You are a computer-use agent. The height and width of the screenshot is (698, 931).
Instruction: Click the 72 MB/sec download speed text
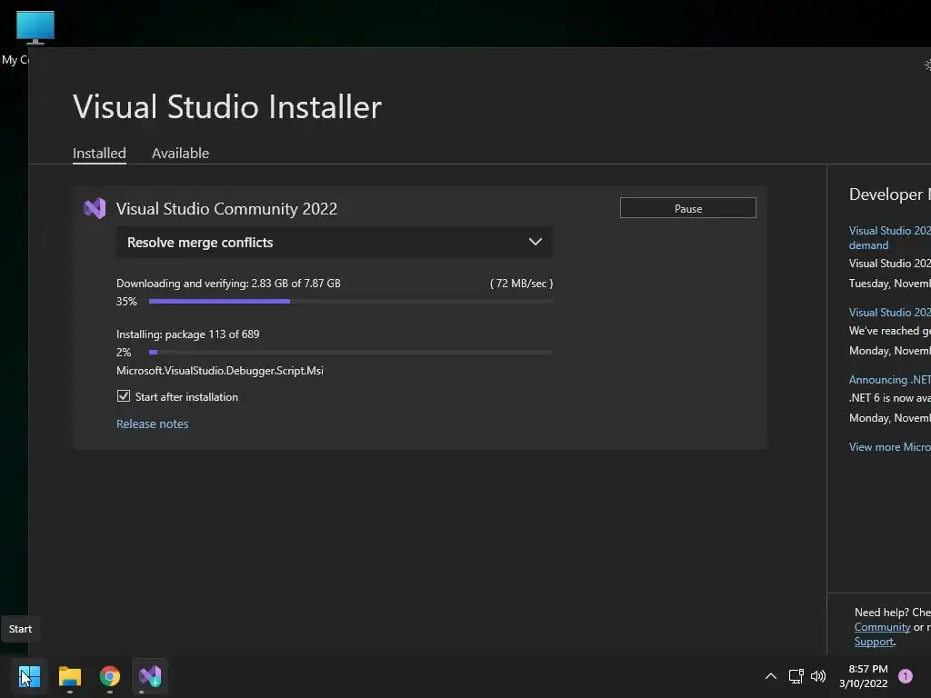(x=521, y=284)
